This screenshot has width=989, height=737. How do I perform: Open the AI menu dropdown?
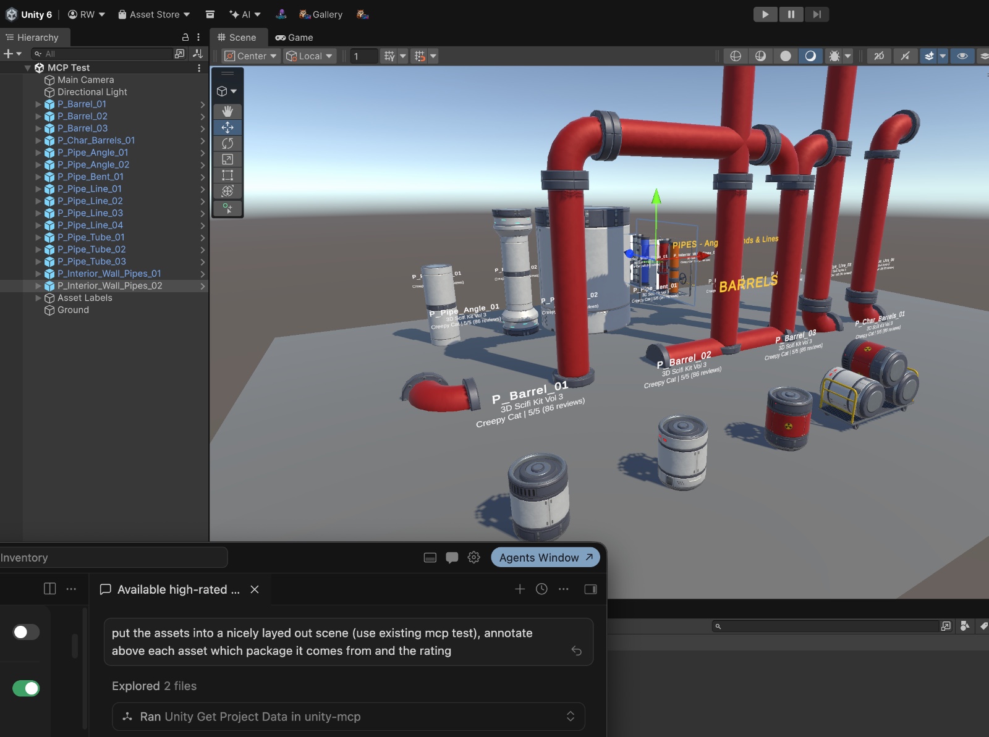[x=245, y=14]
